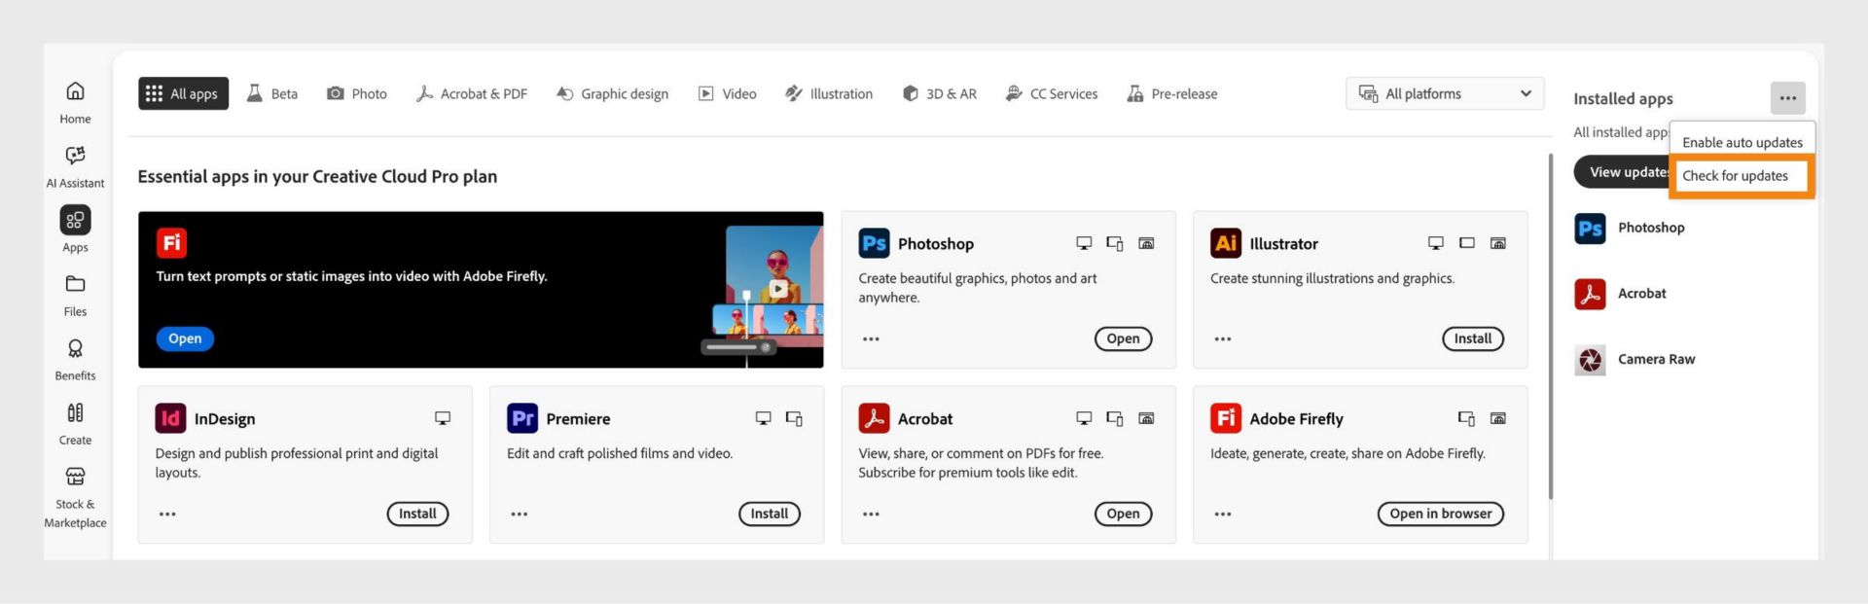
Task: Click the Acrobat card app icon
Action: click(x=874, y=418)
